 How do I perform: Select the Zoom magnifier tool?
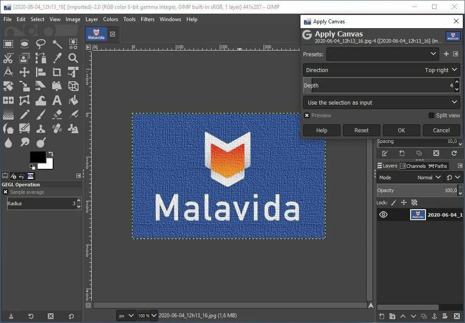coord(73,58)
